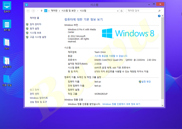The image size is (182, 129).
Task: Open recent locations dropdown arrow
Action: click(38, 11)
